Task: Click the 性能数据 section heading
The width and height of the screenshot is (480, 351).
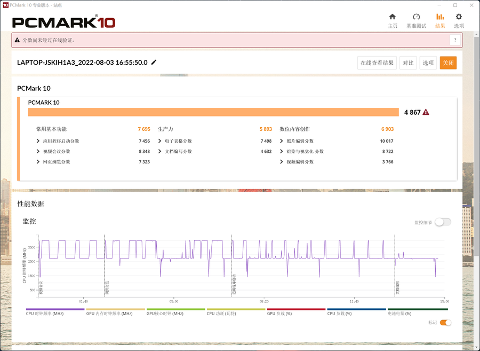Action: 30,204
